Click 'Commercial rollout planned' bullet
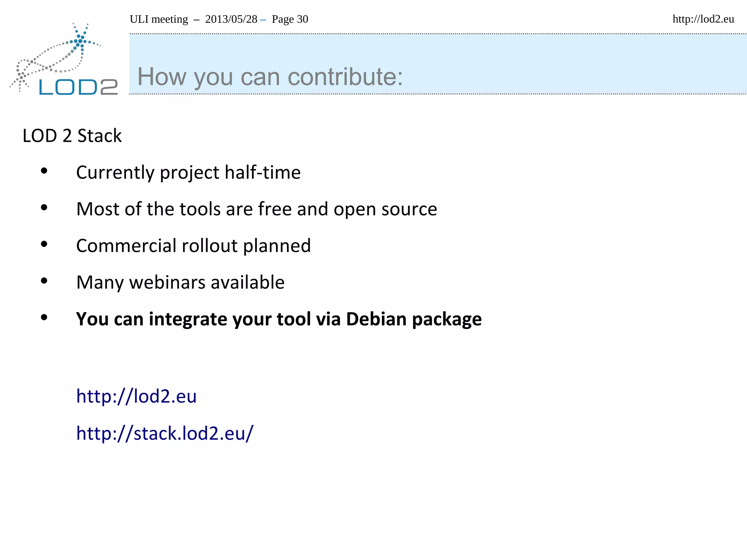Screen dimensions: 747x560 coord(193,246)
